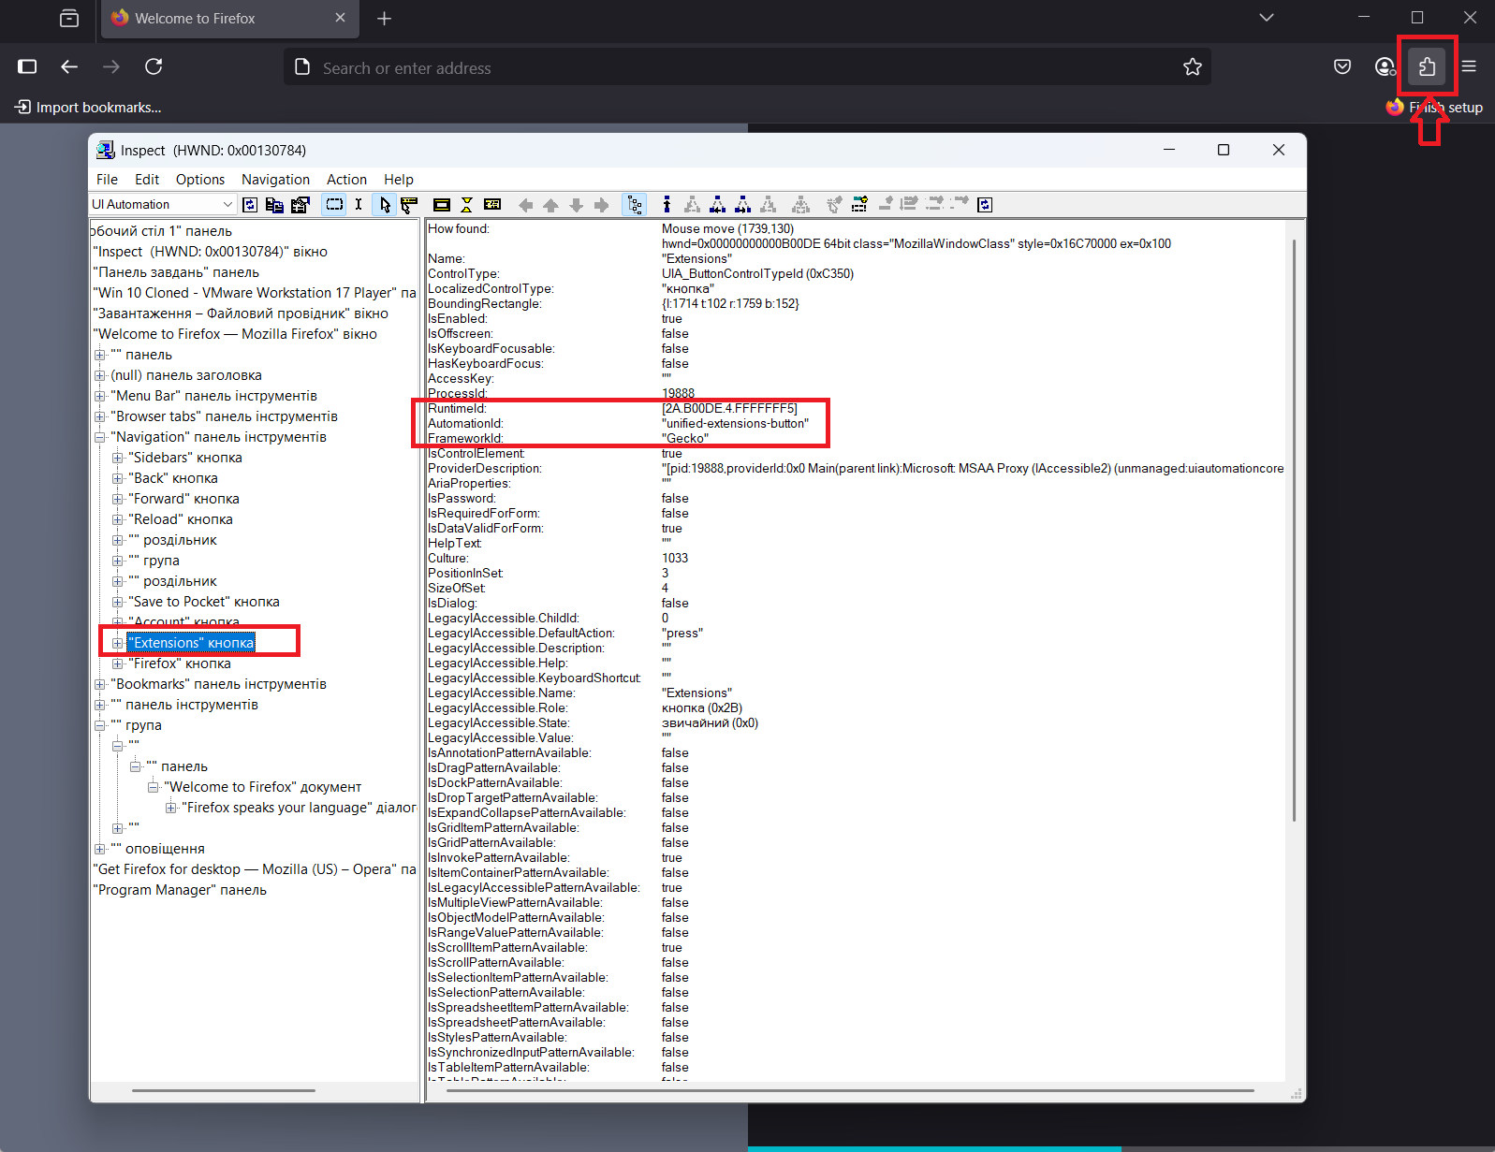Open Firefox View icon left of tab
Screen dimensions: 1495x1152
pyautogui.click(x=69, y=19)
